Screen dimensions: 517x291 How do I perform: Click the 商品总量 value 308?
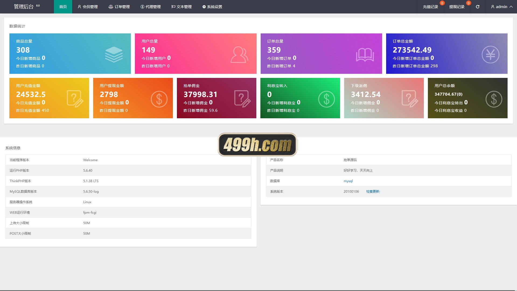point(23,50)
